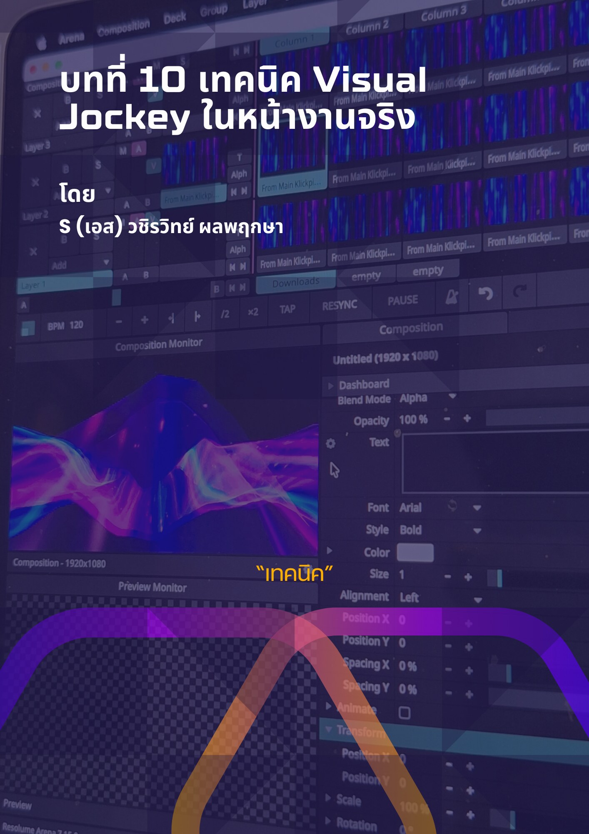Tick the Animate checkbox
This screenshot has width=589, height=834.
pyautogui.click(x=404, y=713)
